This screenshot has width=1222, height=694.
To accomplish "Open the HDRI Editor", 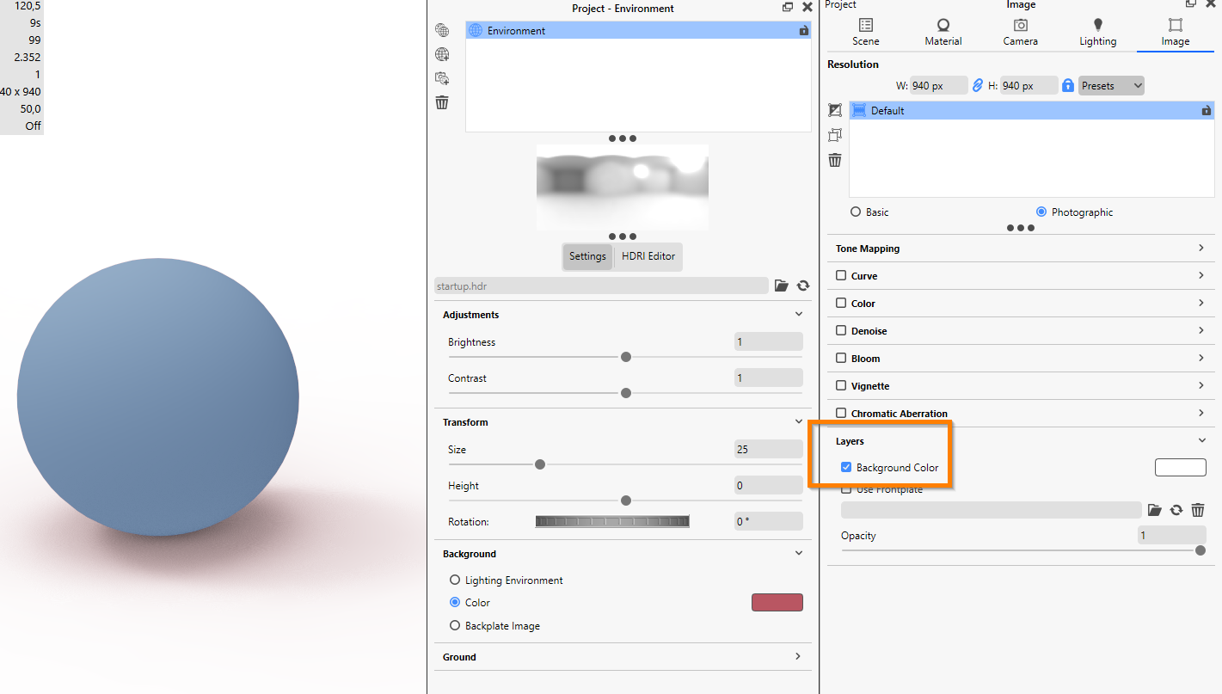I will click(x=648, y=256).
